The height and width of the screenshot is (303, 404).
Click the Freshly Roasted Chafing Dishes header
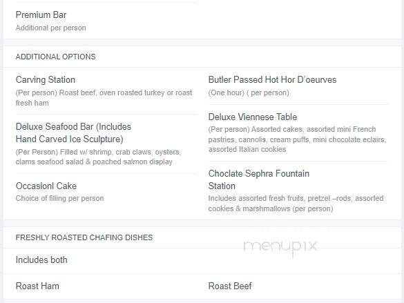click(84, 237)
